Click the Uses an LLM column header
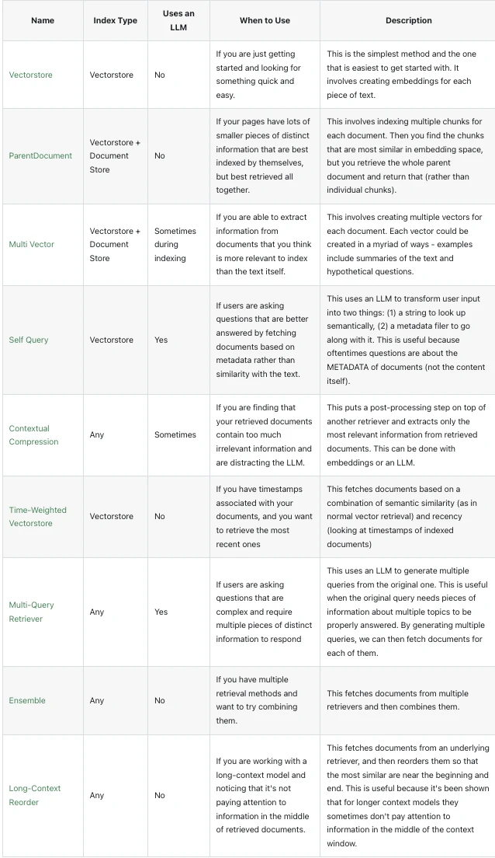Screen dimensions: 495x858 [x=178, y=21]
